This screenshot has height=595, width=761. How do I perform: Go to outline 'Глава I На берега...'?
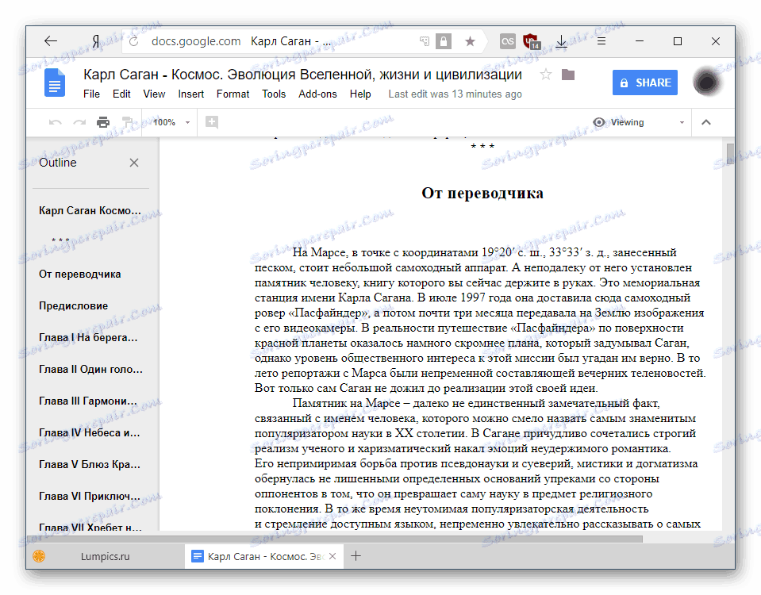point(88,338)
